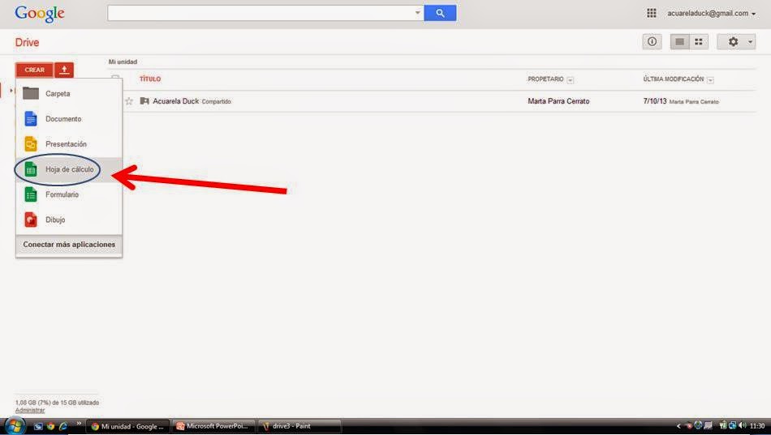Click the blue search magnifier button
This screenshot has height=435, width=771.
pyautogui.click(x=440, y=13)
